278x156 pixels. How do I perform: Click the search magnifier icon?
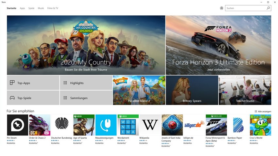point(268,8)
